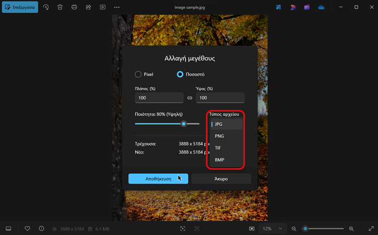Viewport: 378px width, 235px height.
Task: Rotate the image with the rotate icon
Action: point(46,8)
